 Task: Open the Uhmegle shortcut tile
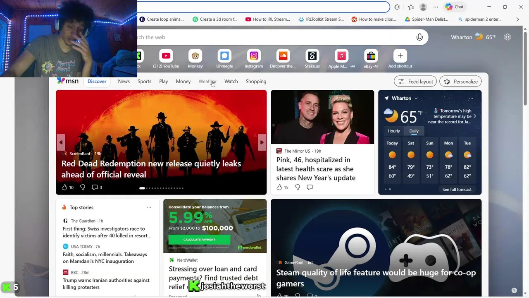tap(224, 59)
